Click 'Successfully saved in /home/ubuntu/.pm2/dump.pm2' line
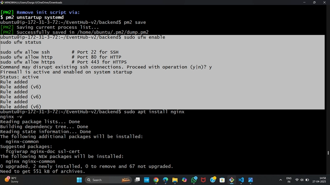330x185 pixels. click(74, 32)
